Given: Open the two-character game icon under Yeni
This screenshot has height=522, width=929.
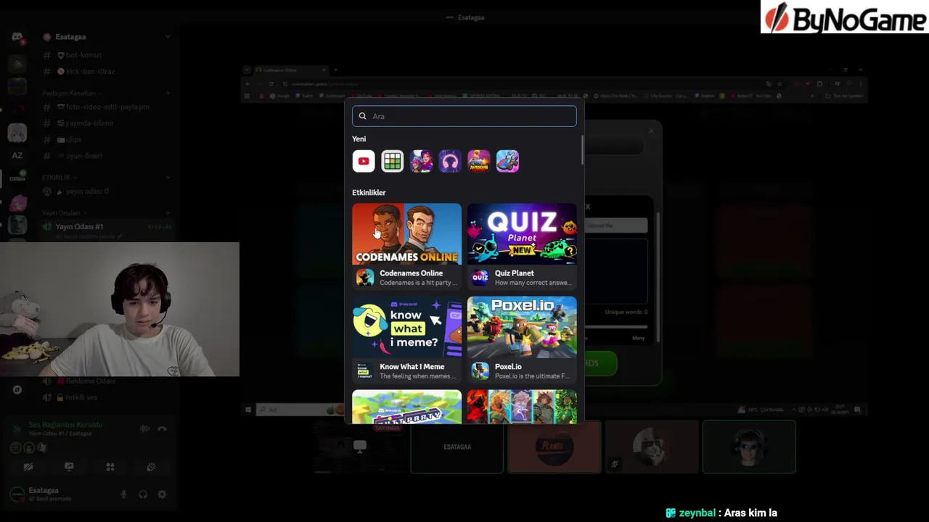Looking at the screenshot, I should (x=422, y=161).
